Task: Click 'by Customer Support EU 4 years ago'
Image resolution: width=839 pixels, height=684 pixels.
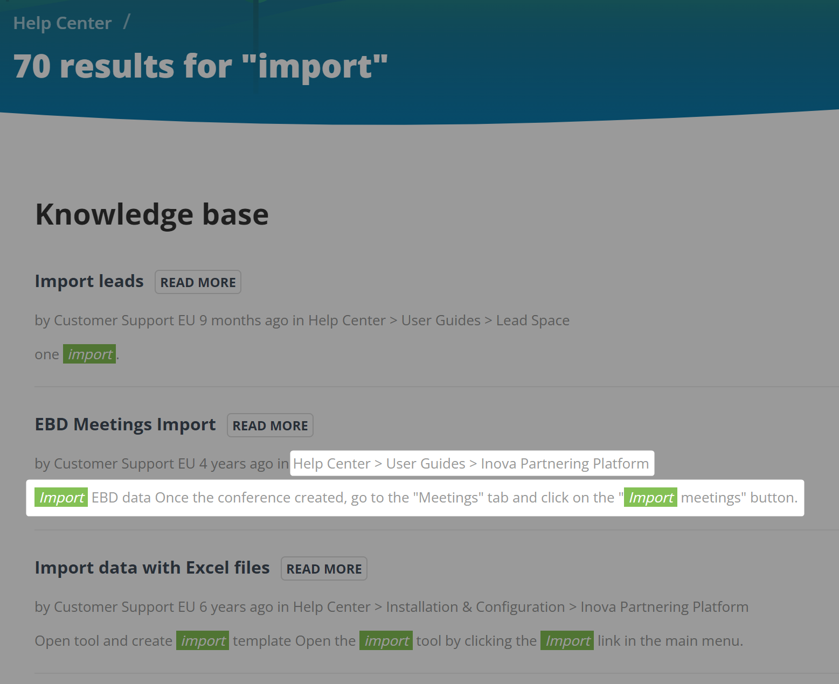Action: click(x=154, y=464)
